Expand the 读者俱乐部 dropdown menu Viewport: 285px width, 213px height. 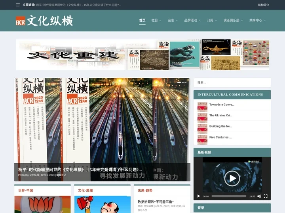tap(233, 20)
